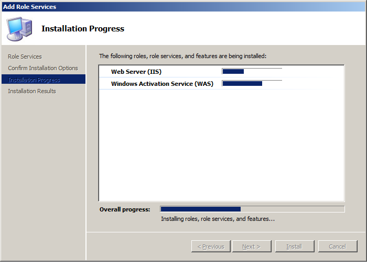Viewport: 367px width, 268px height.
Task: Click the Windows Activation Service progress bar
Action: tap(252, 83)
